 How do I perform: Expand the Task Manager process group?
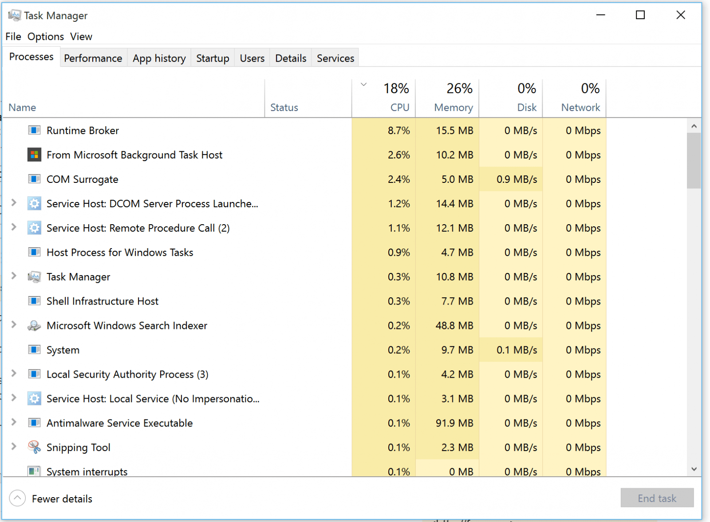point(14,276)
